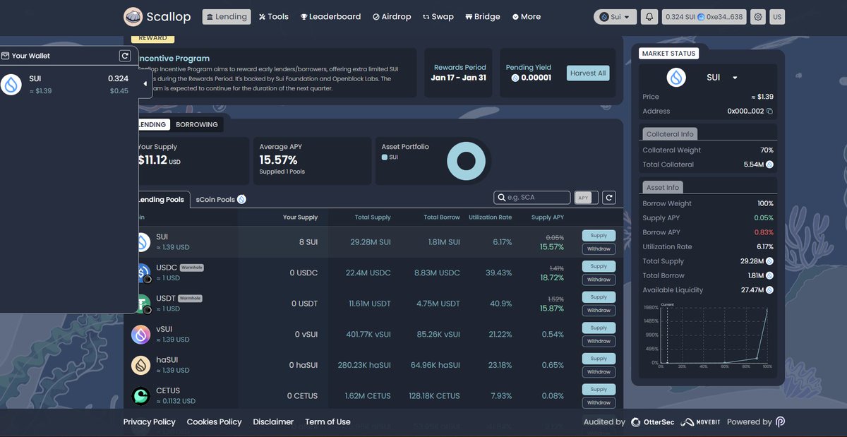Switch to the sCoin Pools tab
This screenshot has height=437, width=847.
click(221, 199)
